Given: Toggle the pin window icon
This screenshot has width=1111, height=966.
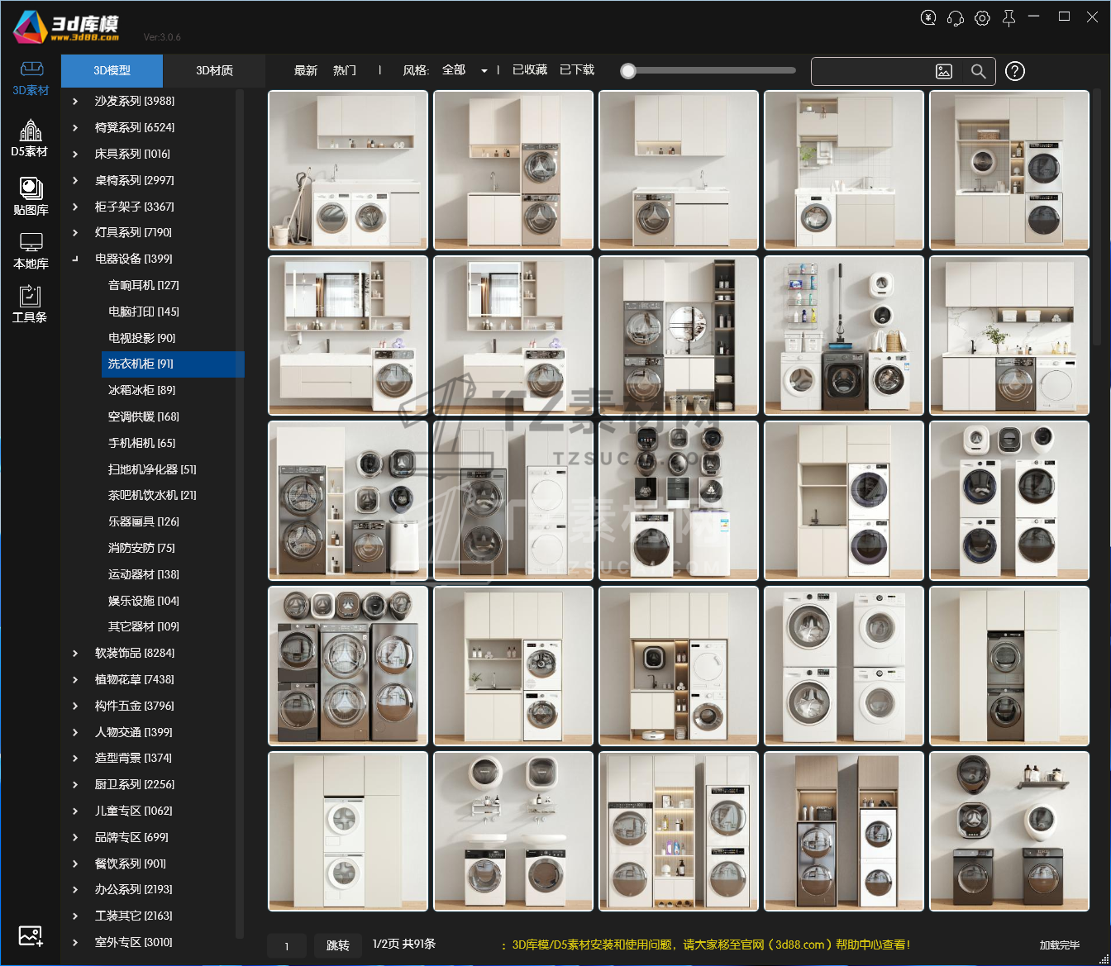Looking at the screenshot, I should coord(1008,17).
